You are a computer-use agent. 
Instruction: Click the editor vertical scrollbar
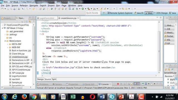click(x=159, y=51)
